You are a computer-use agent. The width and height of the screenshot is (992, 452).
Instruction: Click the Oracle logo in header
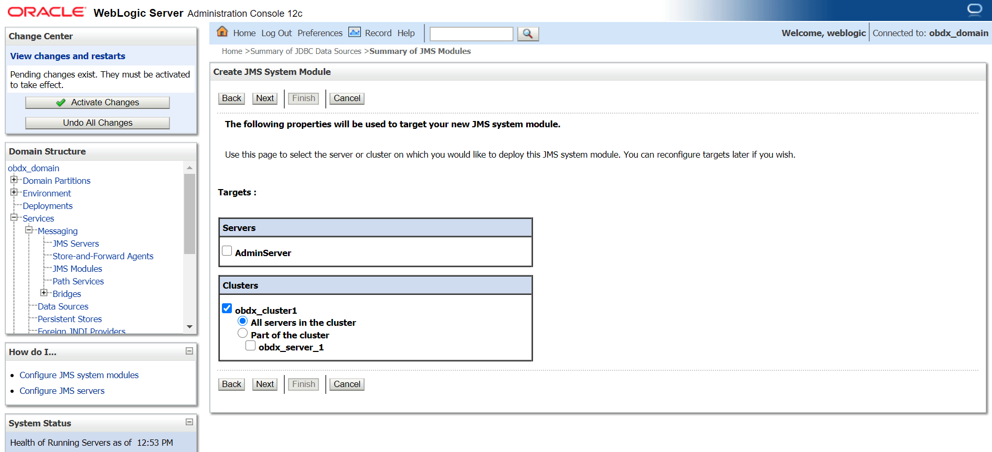46,12
